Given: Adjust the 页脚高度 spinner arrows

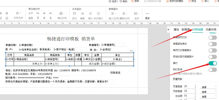Looking at the screenshot, I should [195, 91].
